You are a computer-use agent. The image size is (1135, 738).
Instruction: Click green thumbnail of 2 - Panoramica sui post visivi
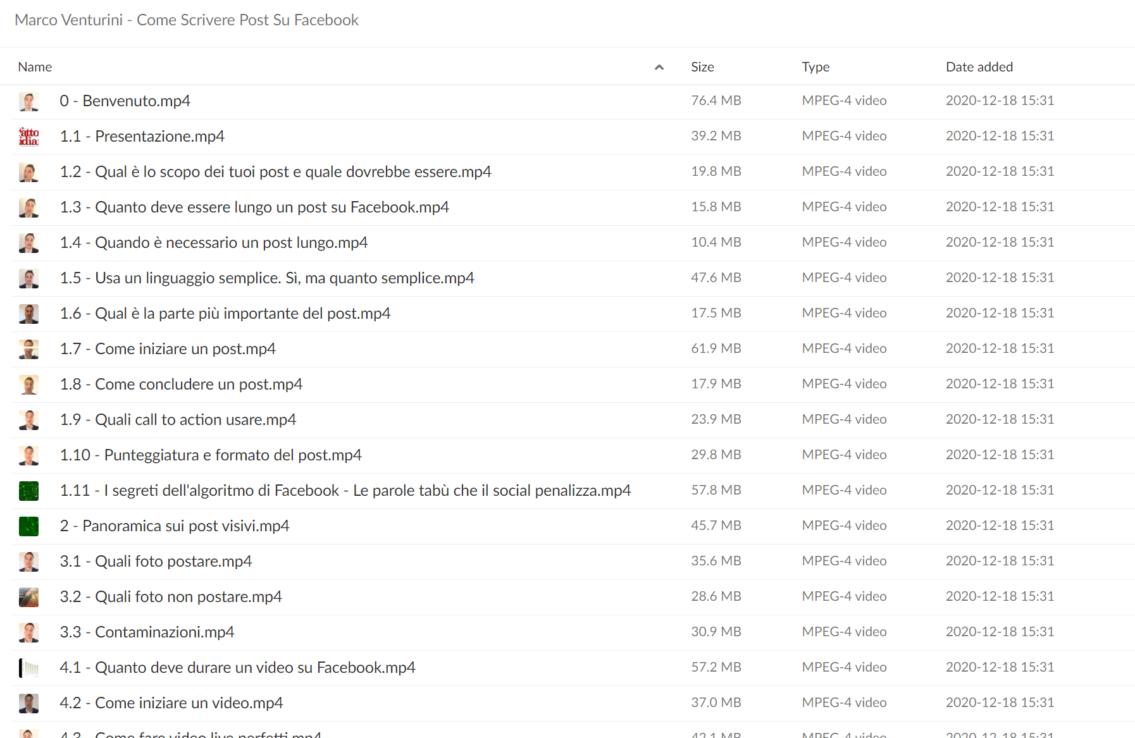[x=28, y=526]
